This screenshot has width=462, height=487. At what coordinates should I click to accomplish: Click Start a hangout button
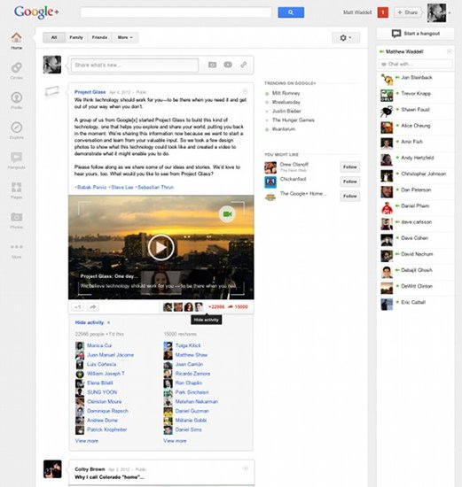pyautogui.click(x=416, y=34)
